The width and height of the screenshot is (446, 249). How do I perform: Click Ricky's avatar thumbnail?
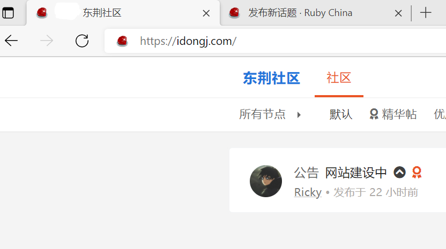coord(266,181)
